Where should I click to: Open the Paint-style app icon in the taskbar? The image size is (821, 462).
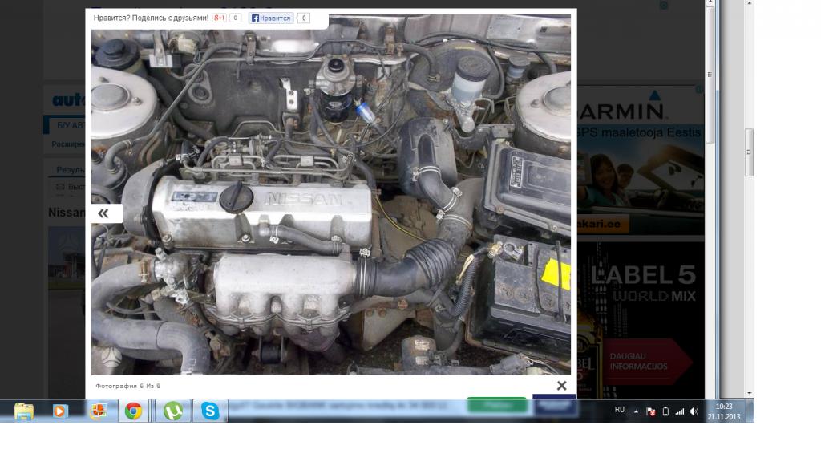point(98,411)
